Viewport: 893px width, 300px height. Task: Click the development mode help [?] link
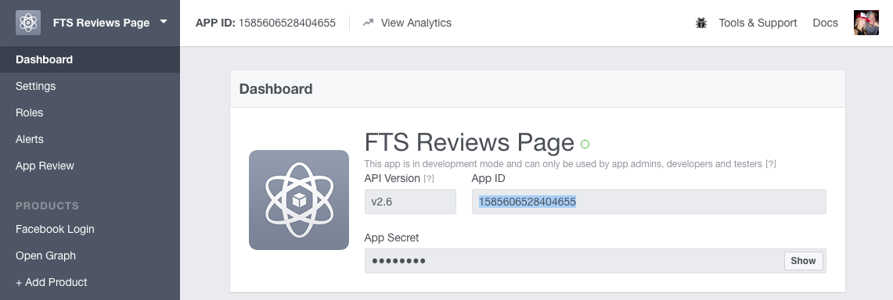pos(771,164)
